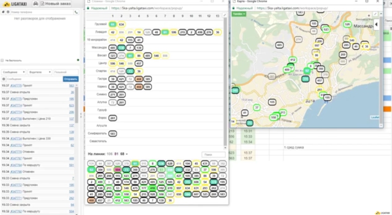Click the Поиск driver search field

(213, 154)
